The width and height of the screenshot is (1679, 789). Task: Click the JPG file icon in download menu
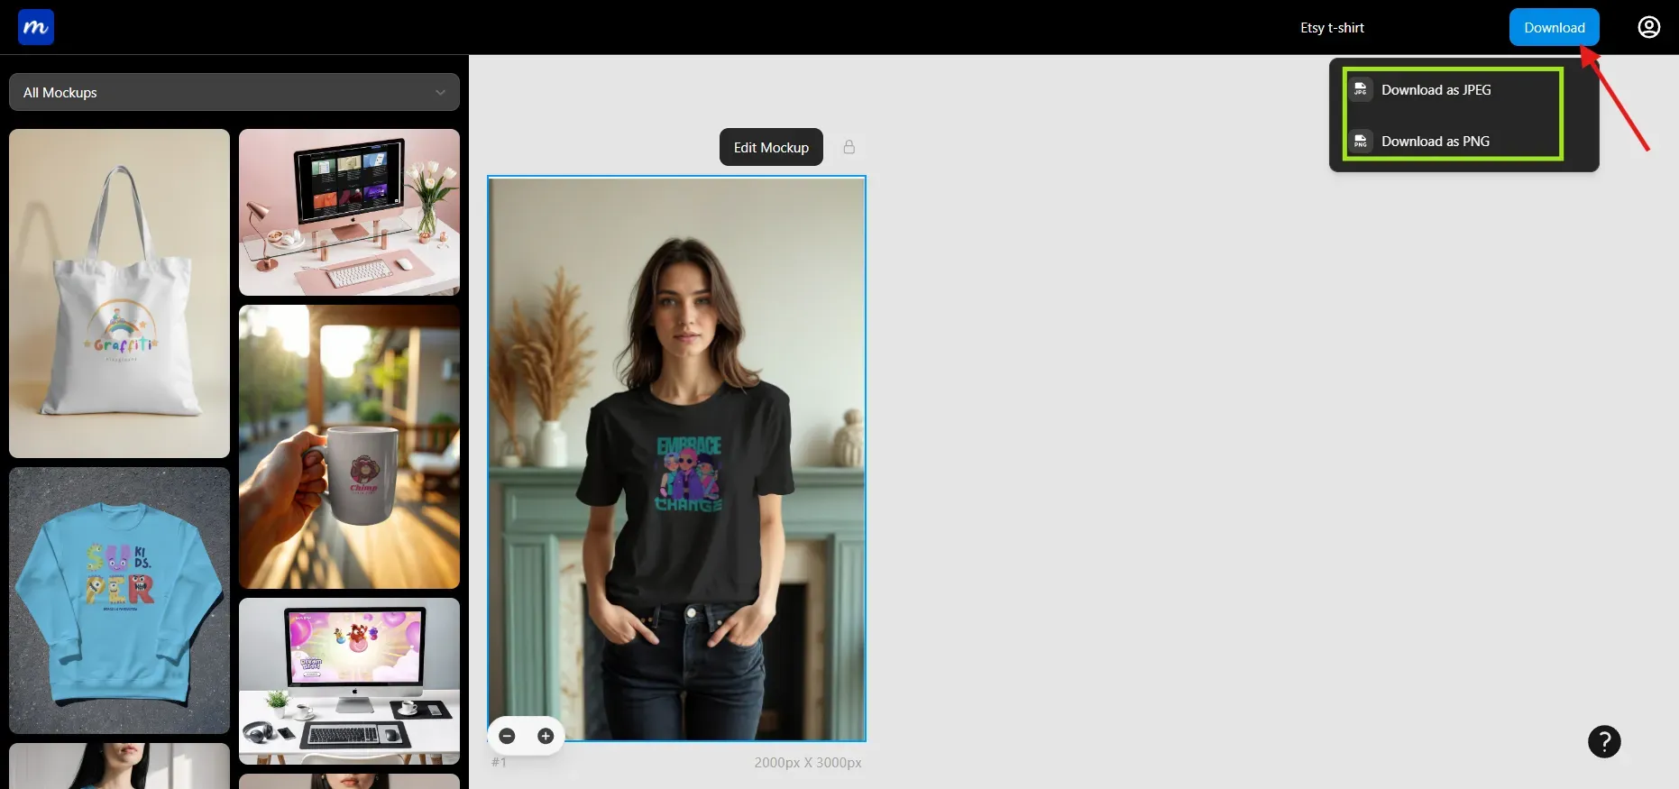coord(1361,89)
